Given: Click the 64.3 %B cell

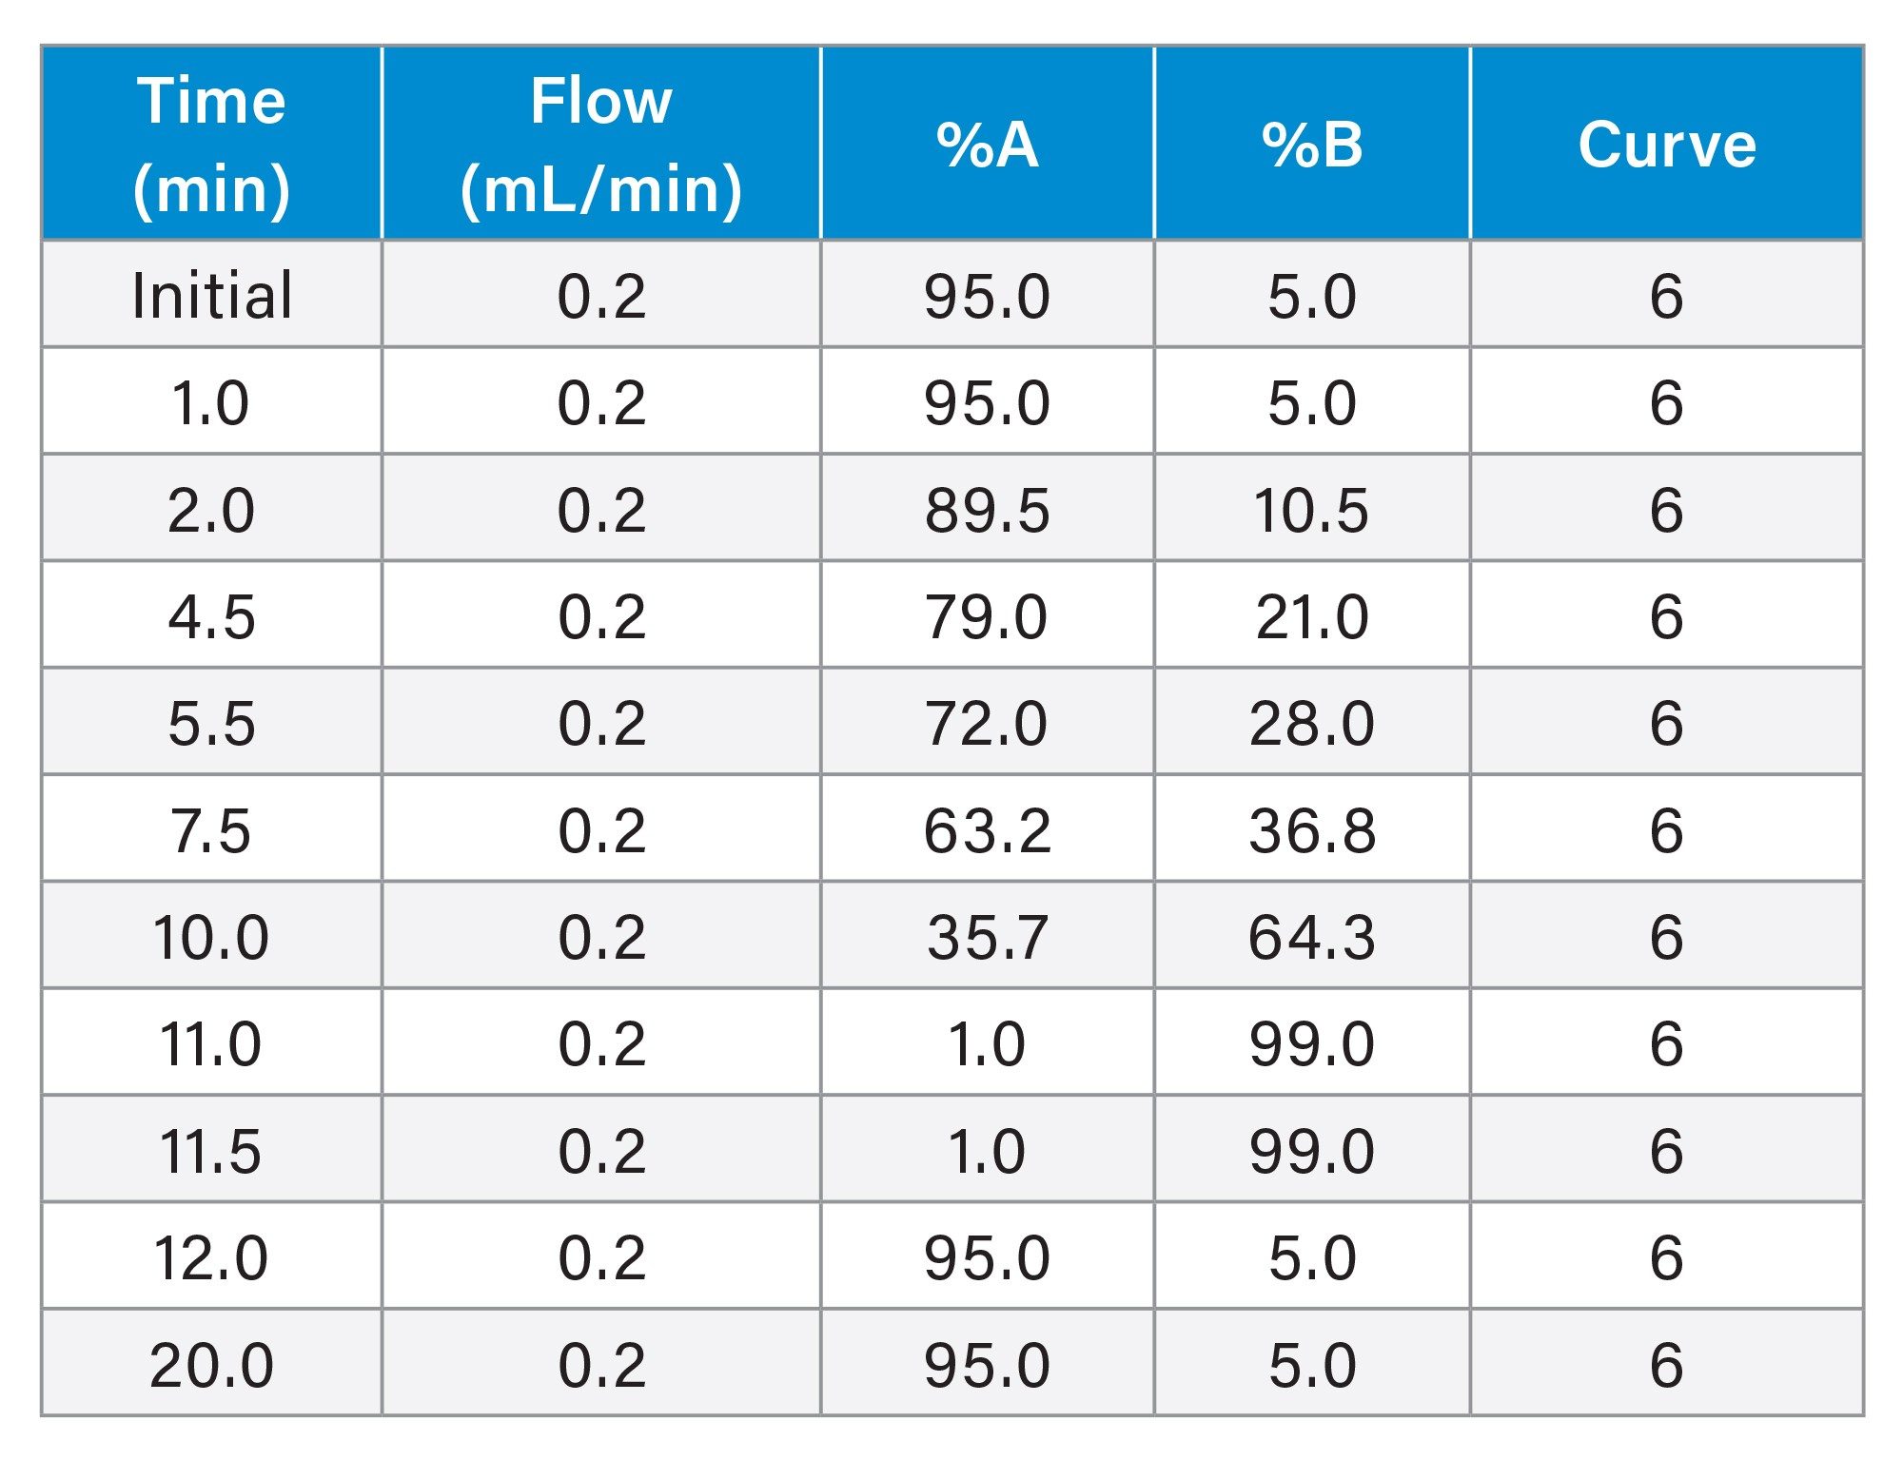Looking at the screenshot, I should [1312, 936].
